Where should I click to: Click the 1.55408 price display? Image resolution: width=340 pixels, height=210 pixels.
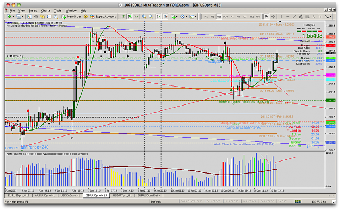[x=312, y=35]
